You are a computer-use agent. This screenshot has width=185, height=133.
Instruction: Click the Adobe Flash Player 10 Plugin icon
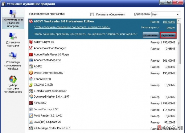31,54
